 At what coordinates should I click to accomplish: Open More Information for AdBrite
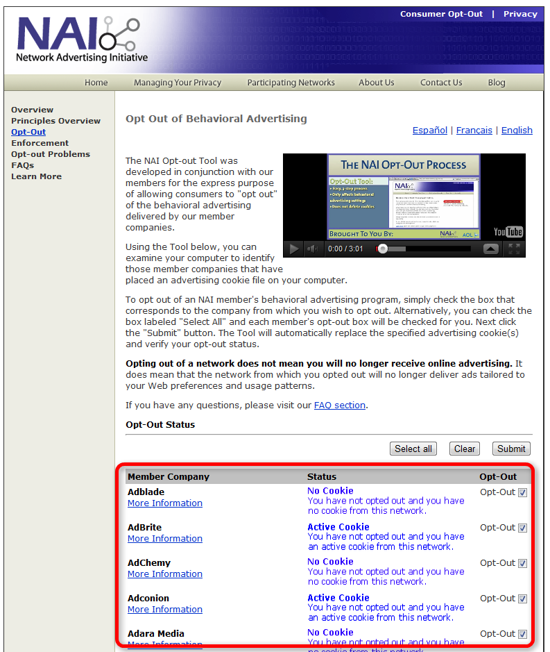coord(165,539)
